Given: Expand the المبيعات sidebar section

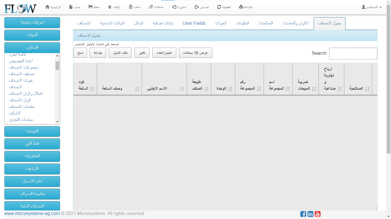Looking at the screenshot, I should [32, 131].
